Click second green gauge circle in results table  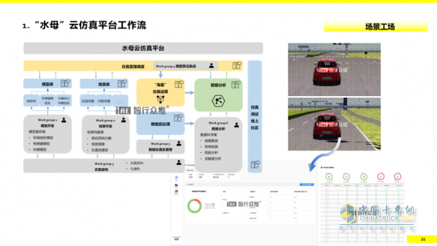[346, 177]
